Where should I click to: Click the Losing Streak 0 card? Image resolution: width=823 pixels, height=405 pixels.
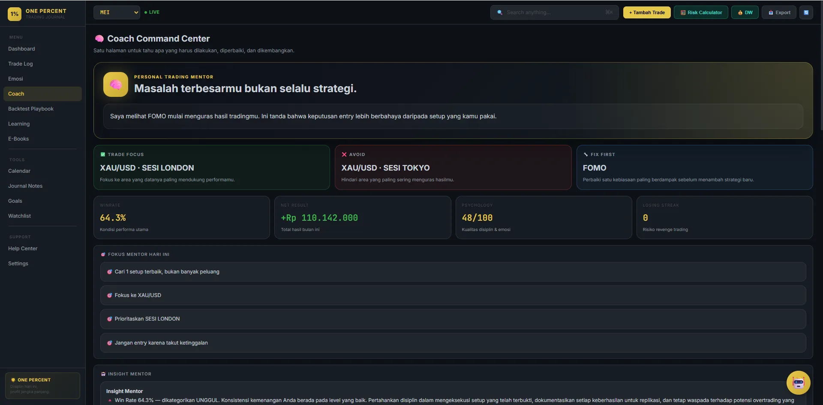[724, 217]
